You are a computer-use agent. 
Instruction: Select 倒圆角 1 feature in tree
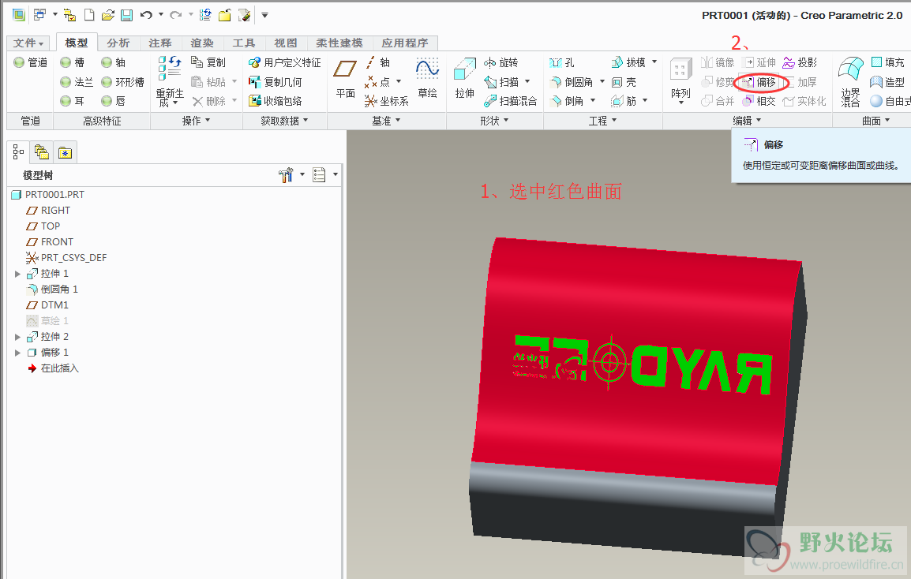(x=53, y=289)
